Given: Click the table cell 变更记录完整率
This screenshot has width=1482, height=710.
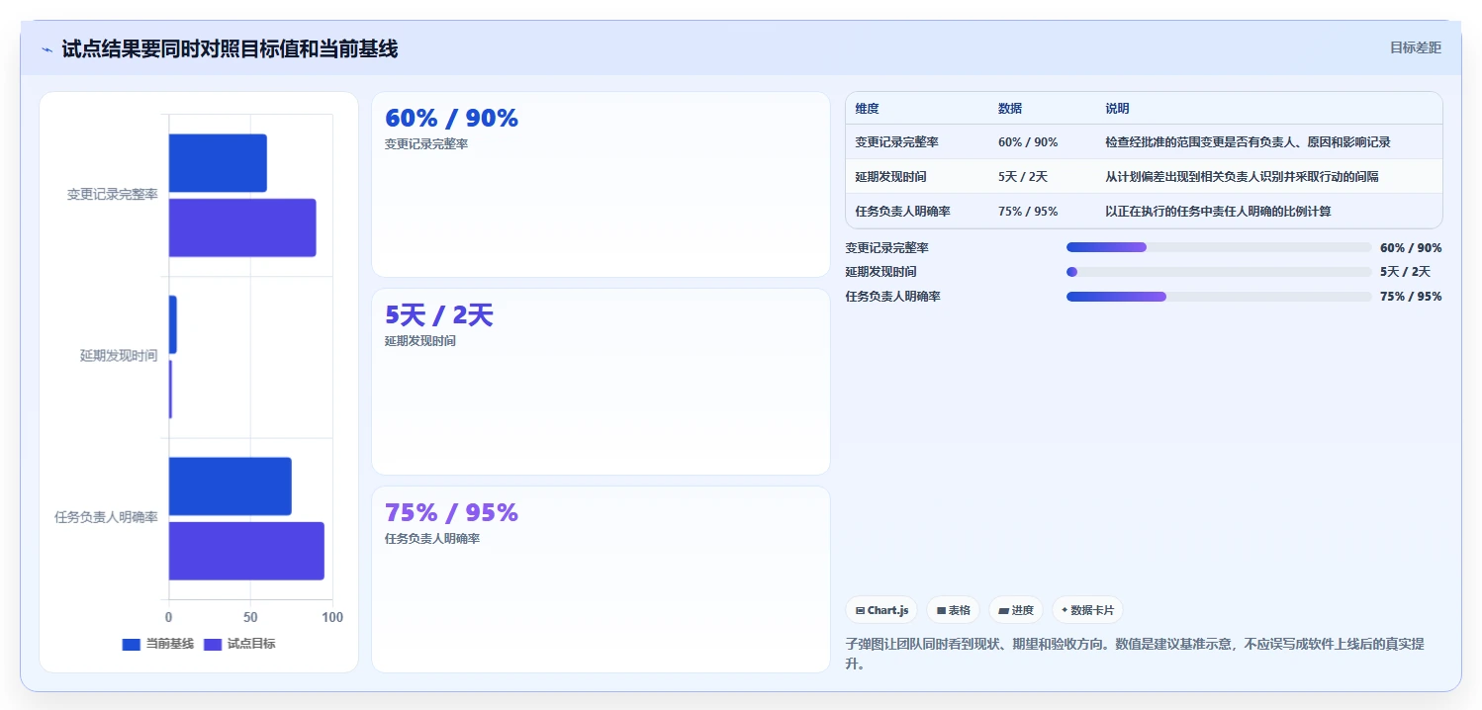Looking at the screenshot, I should pos(897,142).
